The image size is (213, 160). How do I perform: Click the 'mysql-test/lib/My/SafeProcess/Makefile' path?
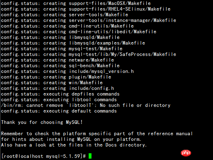(122, 54)
